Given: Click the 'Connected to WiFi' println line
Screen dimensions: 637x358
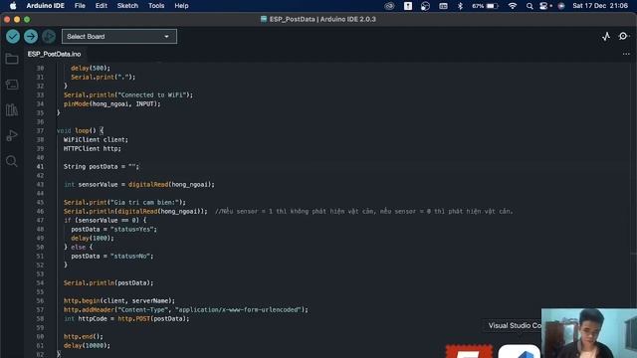Looking at the screenshot, I should click(128, 95).
